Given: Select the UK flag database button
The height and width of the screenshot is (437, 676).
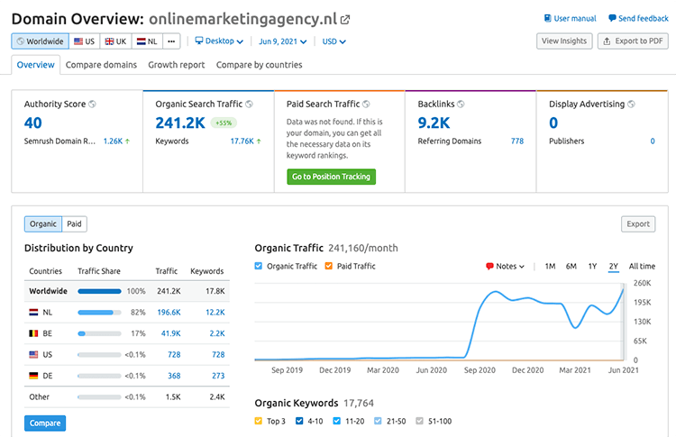Looking at the screenshot, I should coord(116,41).
